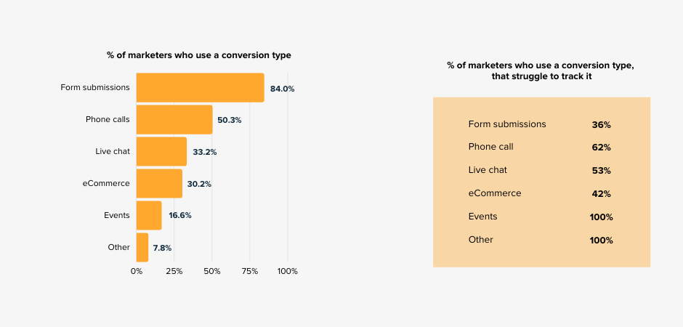Click the 84.0% data label
683x327 pixels.
(x=282, y=89)
